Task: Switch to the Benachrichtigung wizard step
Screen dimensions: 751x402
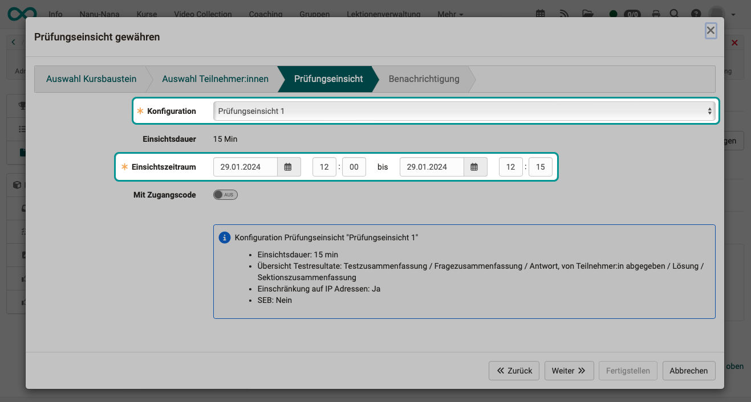Action: tap(424, 79)
